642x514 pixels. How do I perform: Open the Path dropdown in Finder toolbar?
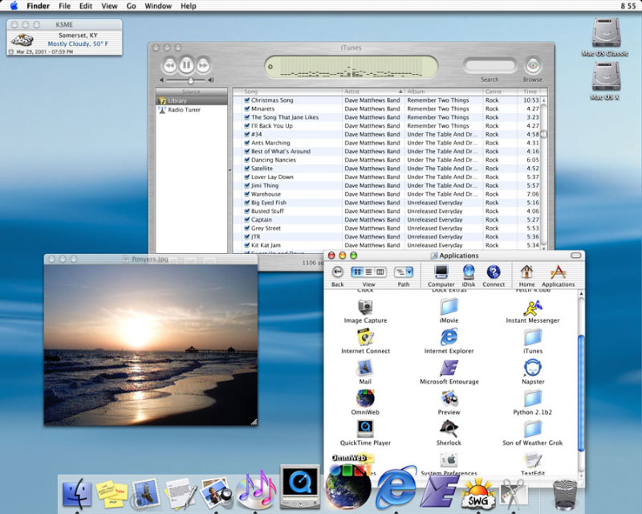click(404, 272)
